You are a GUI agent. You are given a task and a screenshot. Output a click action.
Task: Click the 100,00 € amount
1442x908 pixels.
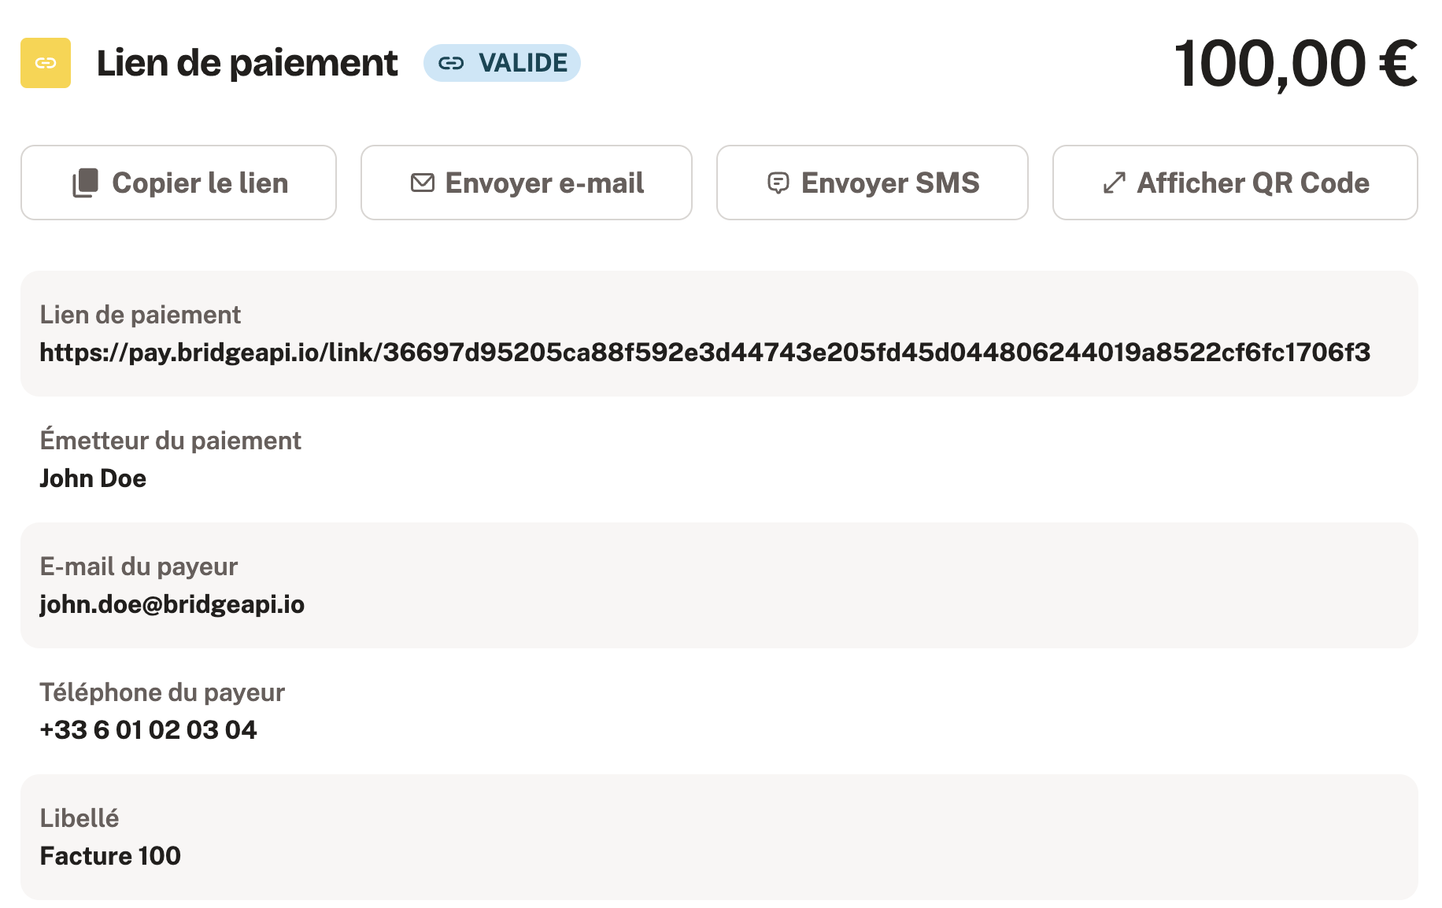coord(1296,63)
